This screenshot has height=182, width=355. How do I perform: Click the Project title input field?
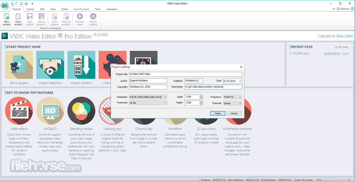click(x=185, y=74)
